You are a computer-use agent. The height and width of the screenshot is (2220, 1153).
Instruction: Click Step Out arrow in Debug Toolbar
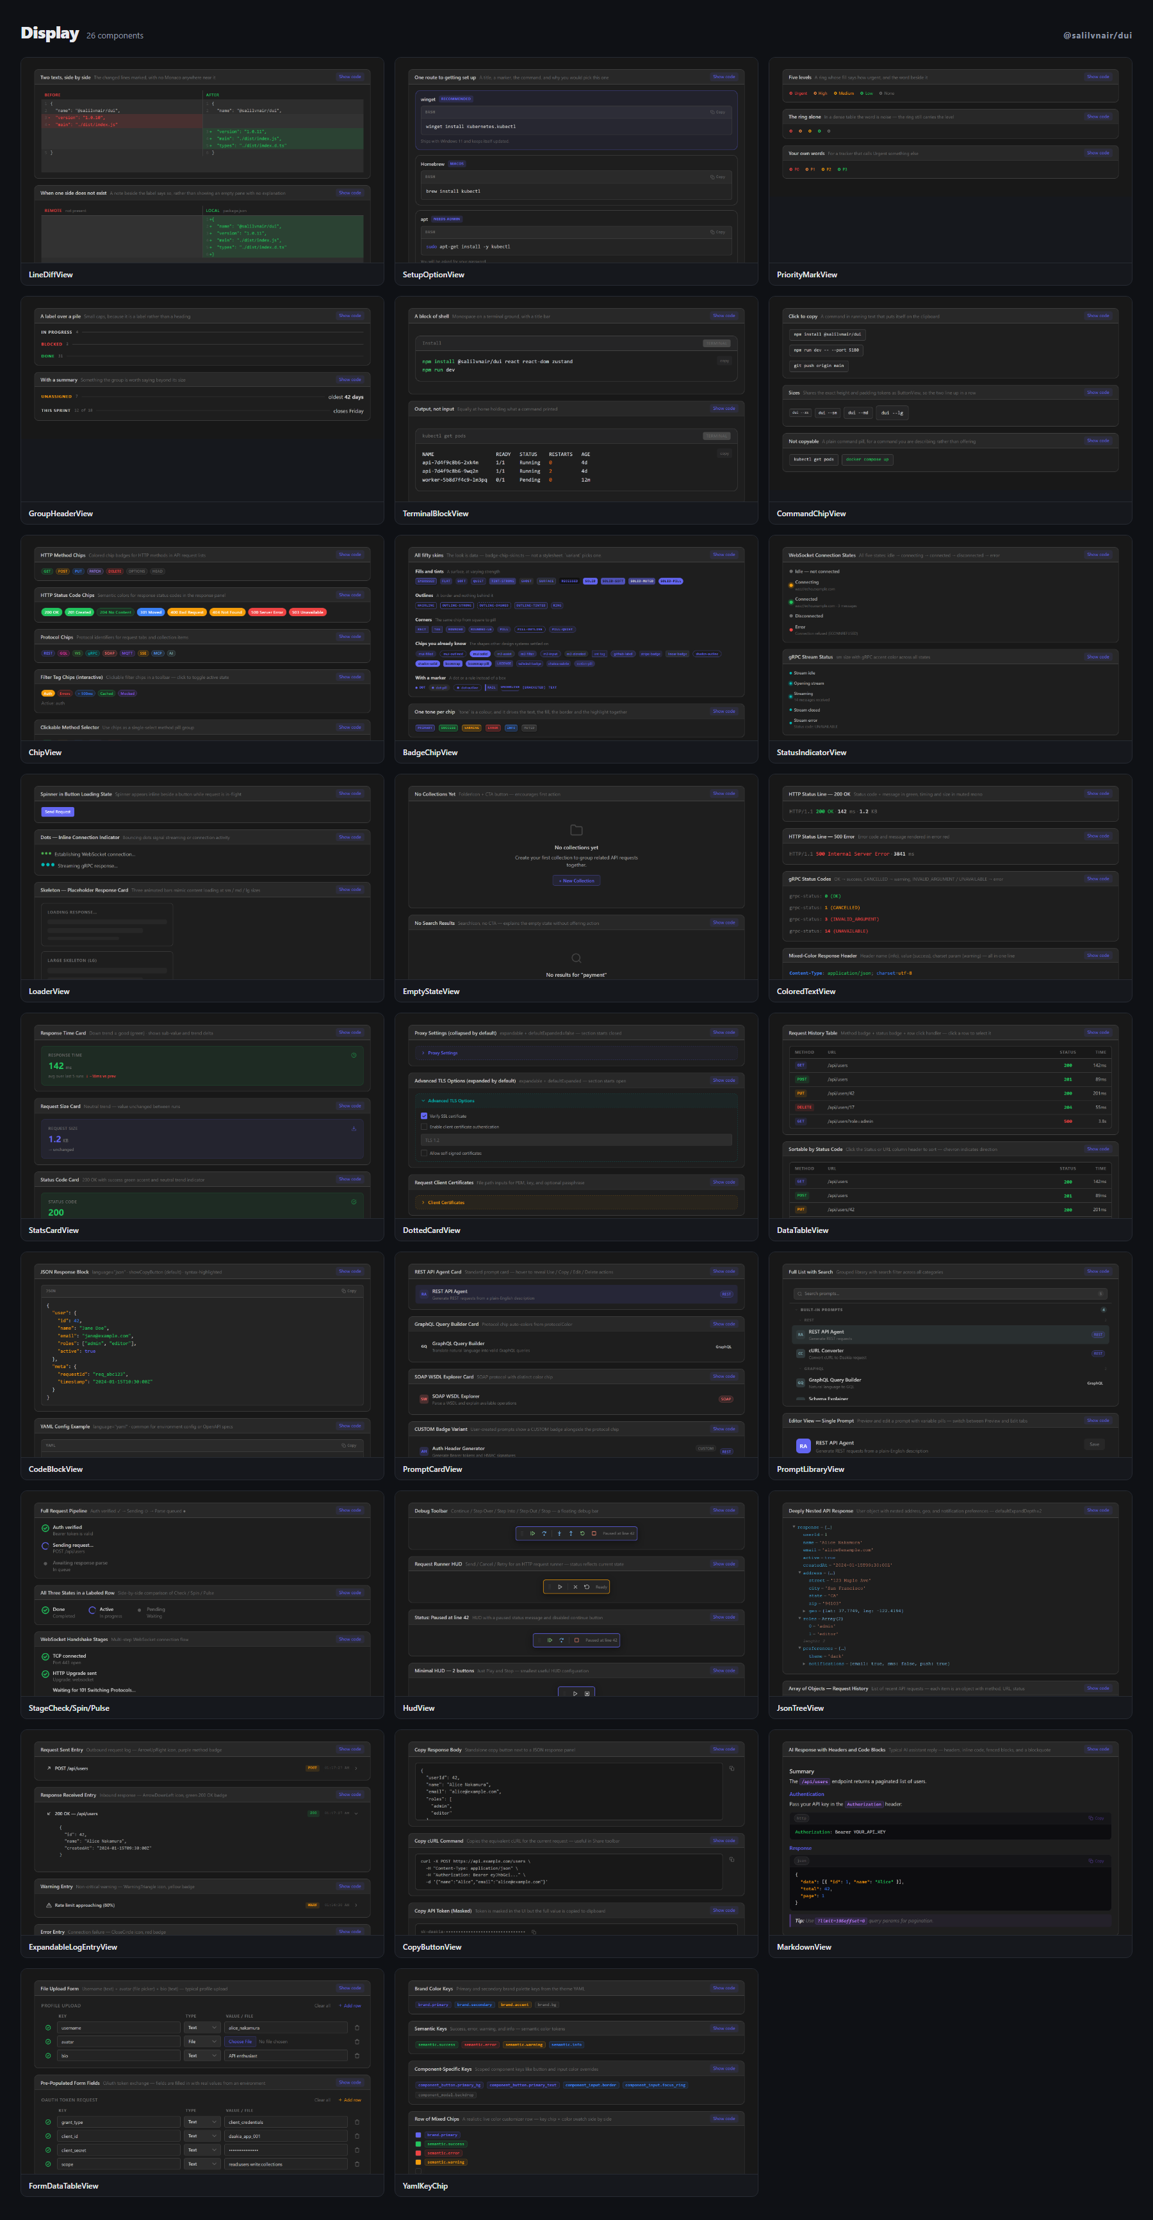coord(571,1534)
